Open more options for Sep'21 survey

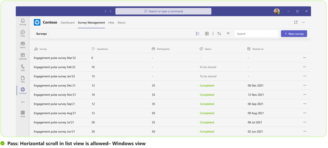click(304, 104)
